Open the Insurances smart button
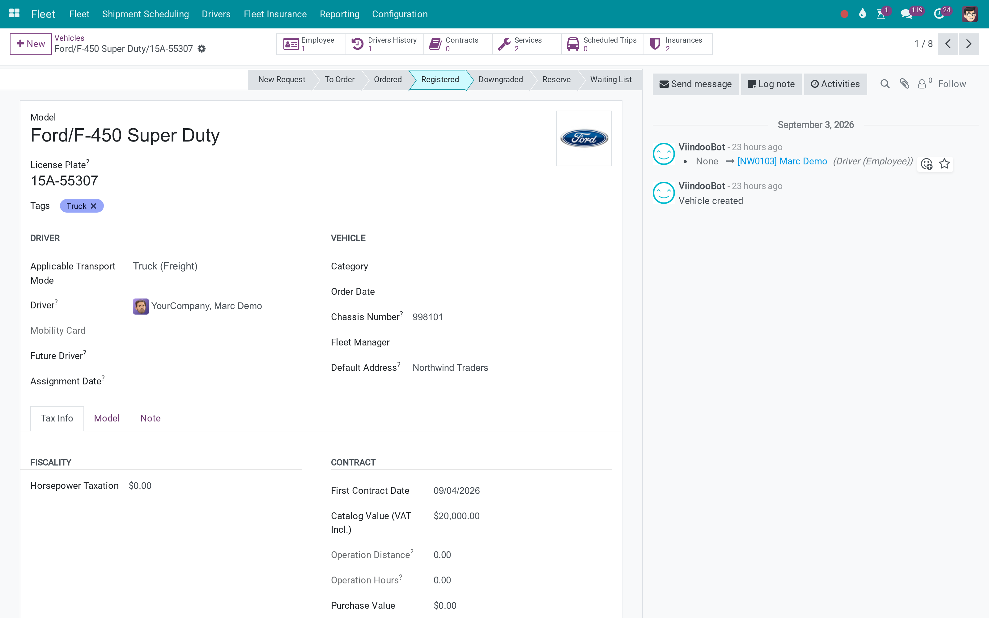989x618 pixels. pos(678,44)
